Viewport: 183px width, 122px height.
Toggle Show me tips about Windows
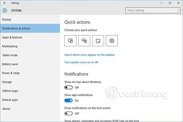coord(68,88)
